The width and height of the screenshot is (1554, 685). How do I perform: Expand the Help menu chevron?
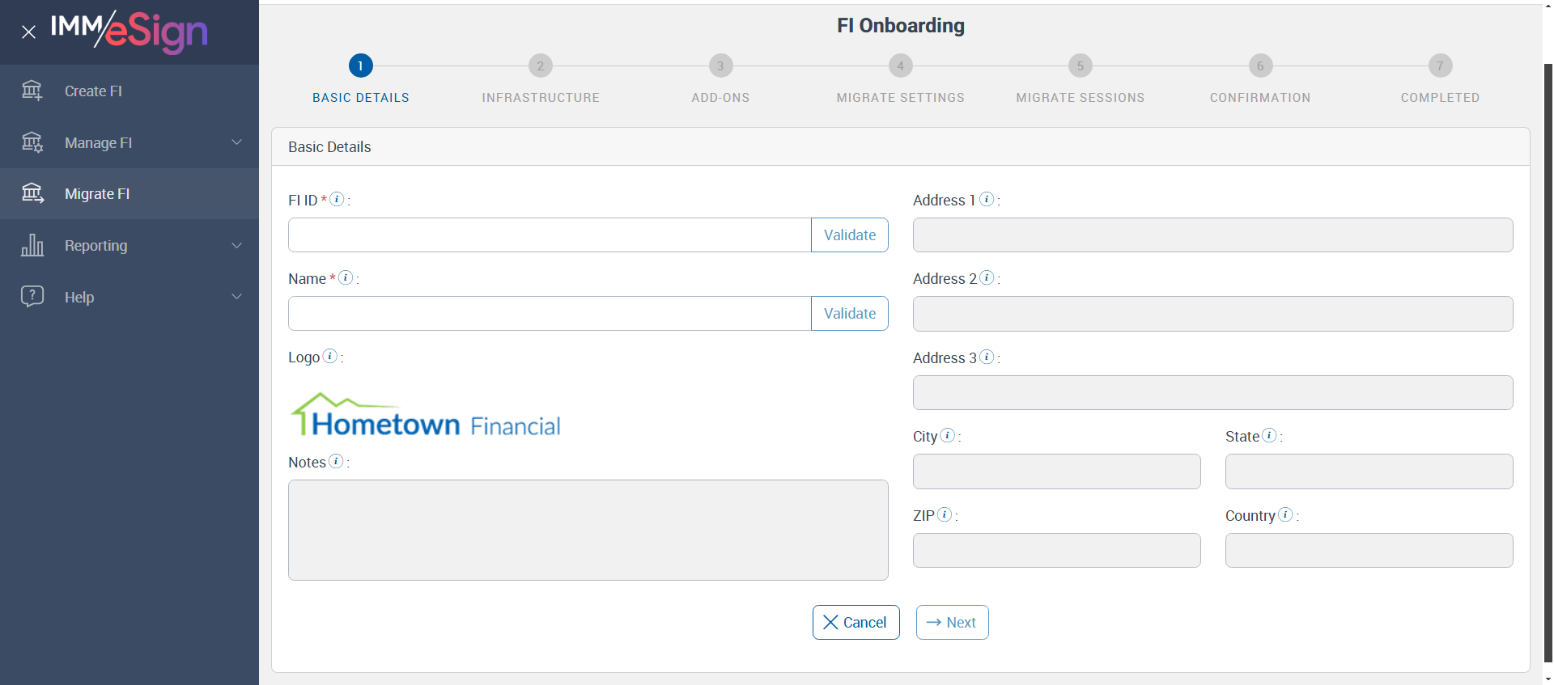coord(236,297)
